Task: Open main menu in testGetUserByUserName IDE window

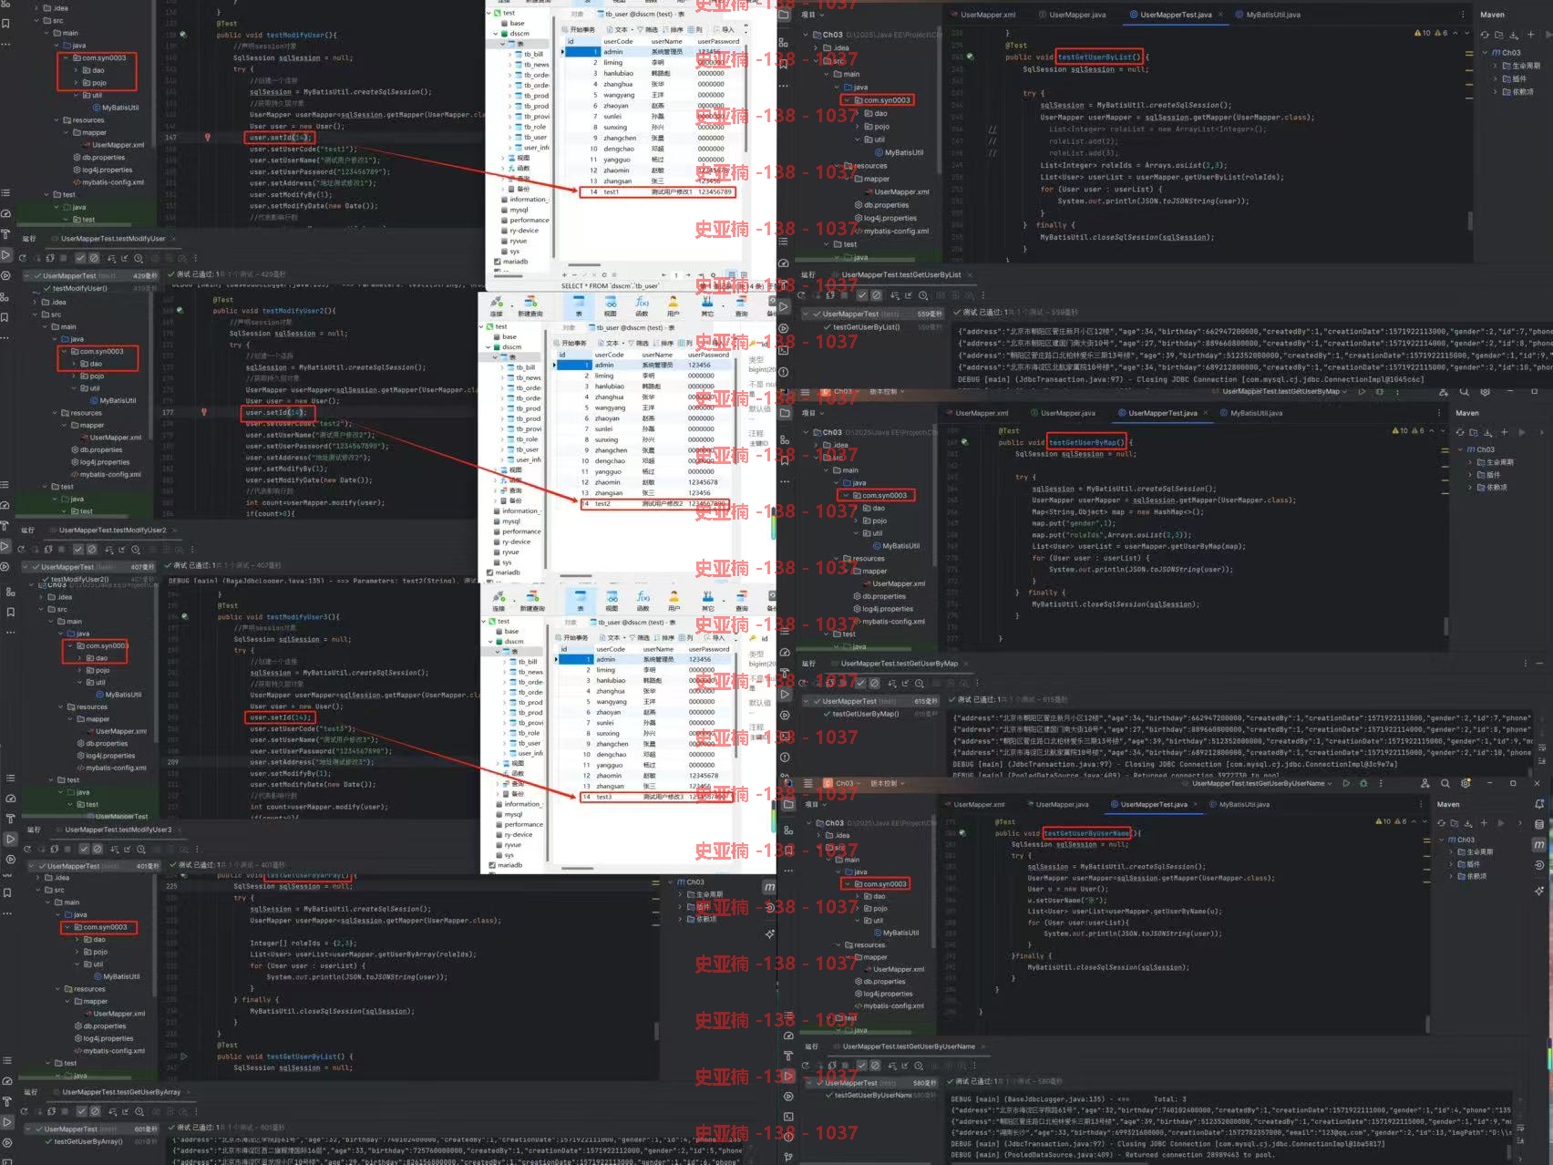Action: pos(807,783)
